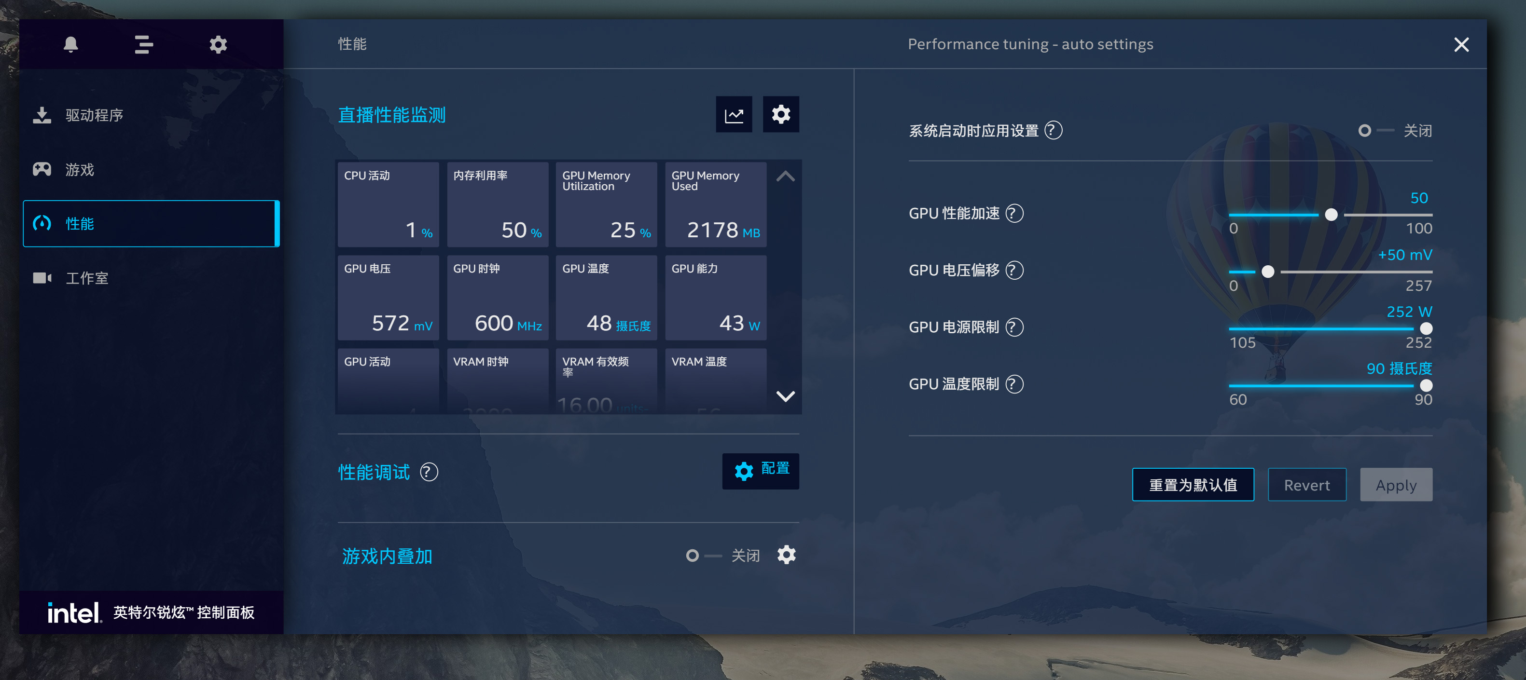Select the 游戏 gamepad icon in sidebar
The width and height of the screenshot is (1526, 680).
point(41,169)
